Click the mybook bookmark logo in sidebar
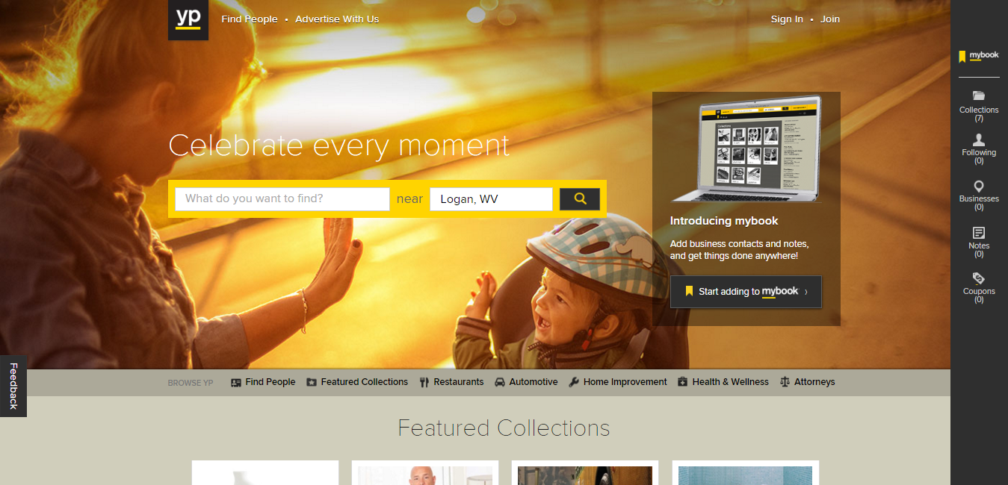1008x485 pixels. pos(978,56)
